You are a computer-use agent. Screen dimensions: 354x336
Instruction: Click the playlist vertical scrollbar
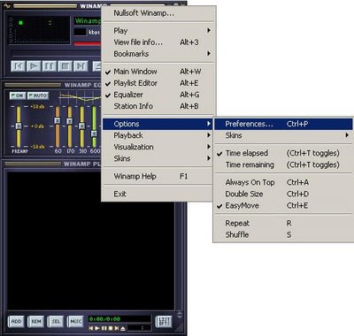coord(180,240)
